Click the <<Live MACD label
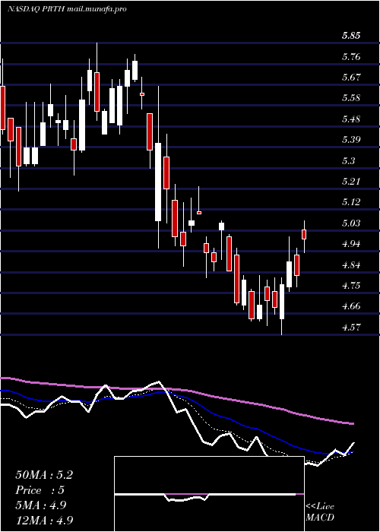Viewport: 380px width, 532px height. tap(320, 512)
